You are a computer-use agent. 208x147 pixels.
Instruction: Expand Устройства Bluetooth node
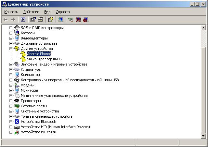tap(11, 122)
